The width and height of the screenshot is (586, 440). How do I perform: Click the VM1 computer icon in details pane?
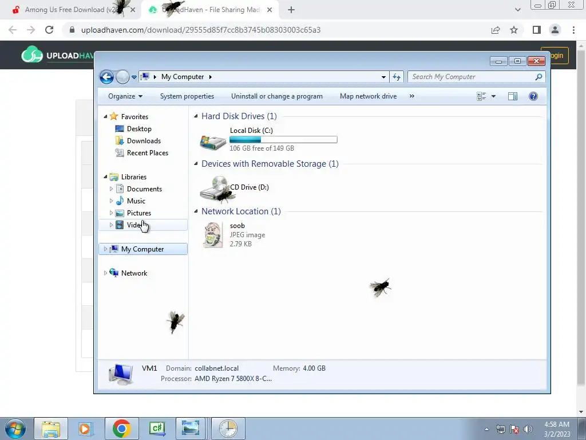[x=121, y=374]
